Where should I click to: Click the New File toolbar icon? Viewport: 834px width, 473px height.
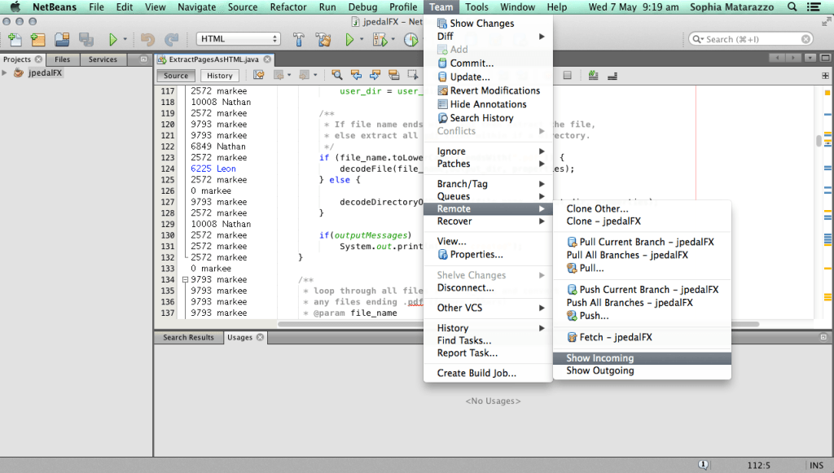(x=14, y=39)
